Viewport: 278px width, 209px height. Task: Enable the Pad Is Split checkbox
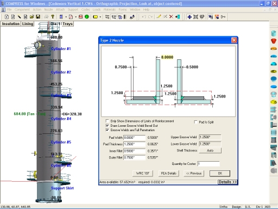click(x=195, y=122)
